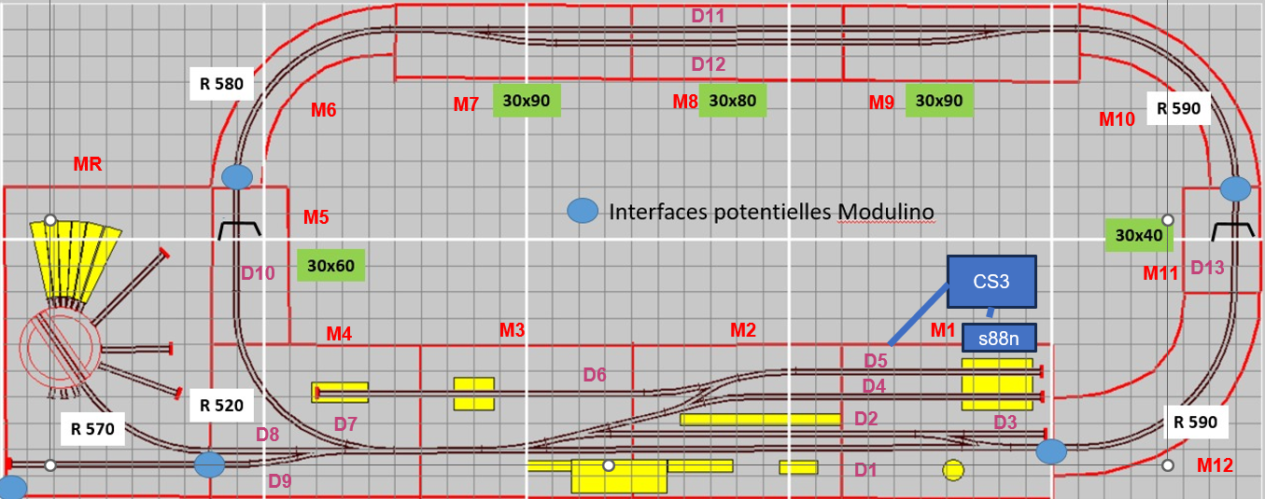The image size is (1265, 499).
Task: Select the green 30x40 label
Action: point(1139,235)
